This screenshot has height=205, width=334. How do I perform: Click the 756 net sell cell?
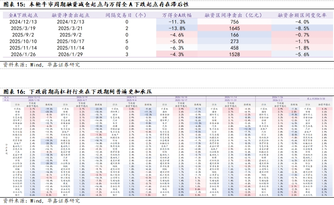point(234,22)
